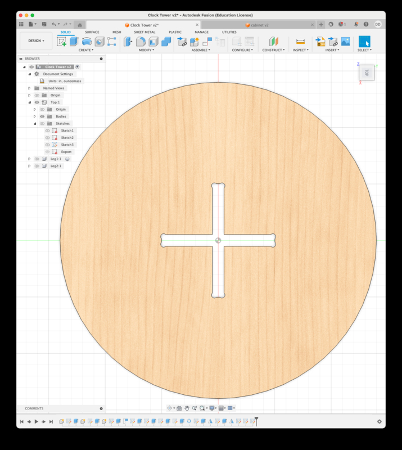The height and width of the screenshot is (450, 402).
Task: Go to the Home tab icon
Action: [80, 25]
